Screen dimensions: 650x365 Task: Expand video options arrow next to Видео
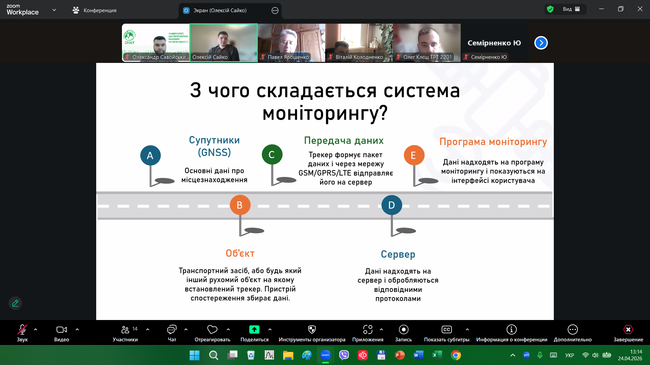[x=77, y=329]
